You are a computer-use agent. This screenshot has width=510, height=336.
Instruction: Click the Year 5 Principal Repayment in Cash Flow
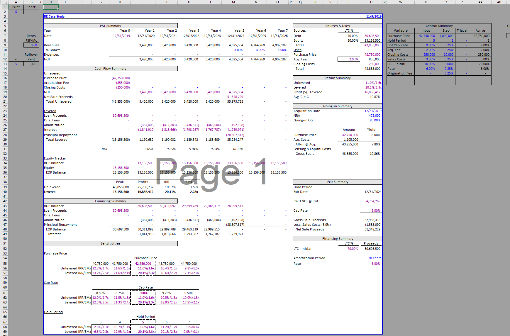click(235, 135)
